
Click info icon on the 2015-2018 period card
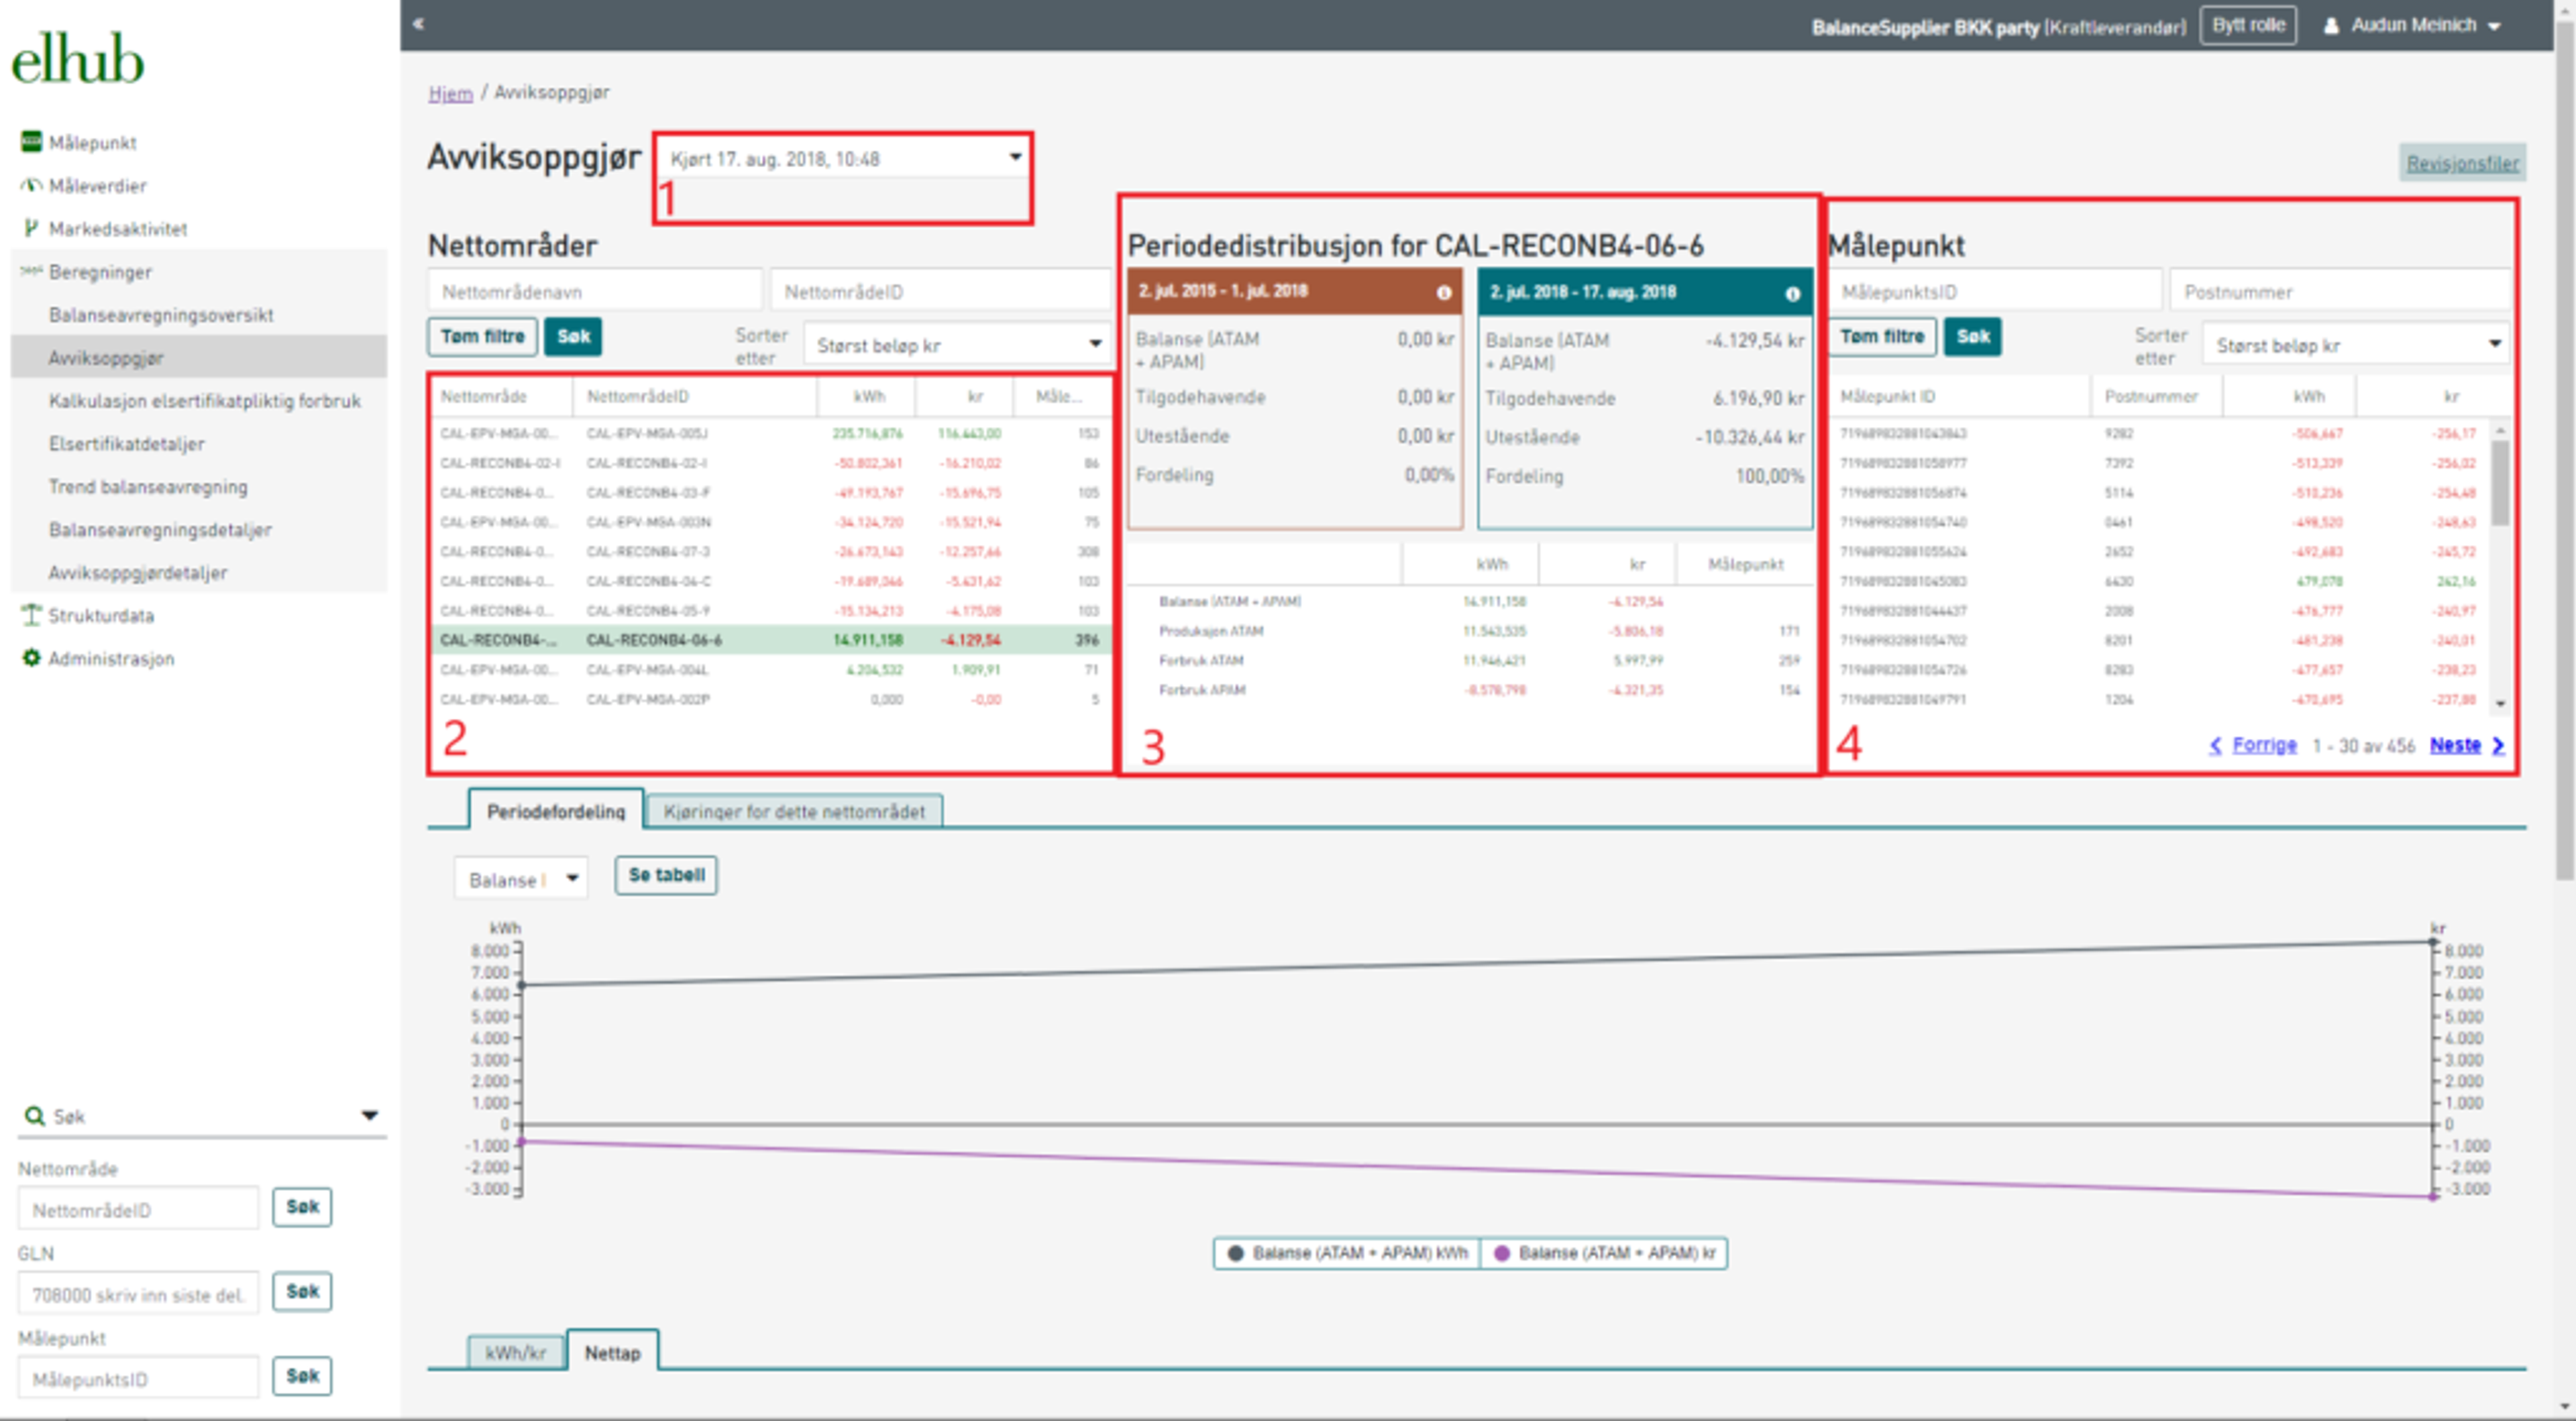(x=1443, y=293)
